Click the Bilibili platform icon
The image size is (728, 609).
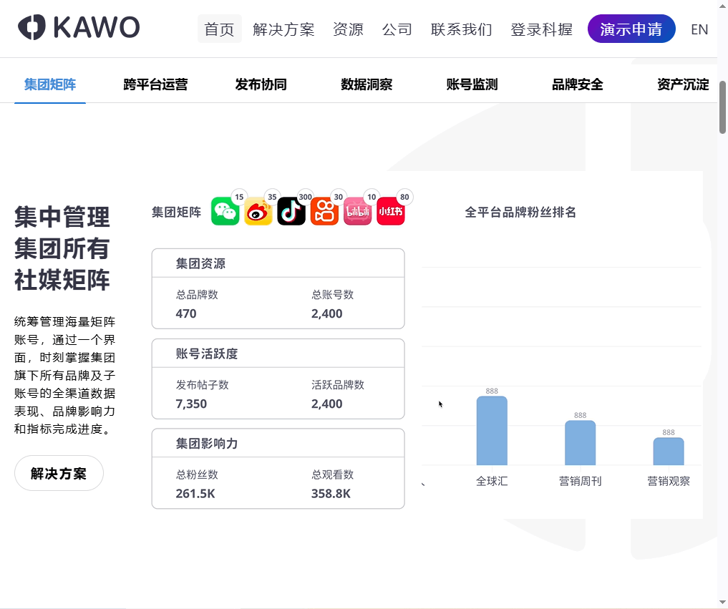tap(357, 211)
